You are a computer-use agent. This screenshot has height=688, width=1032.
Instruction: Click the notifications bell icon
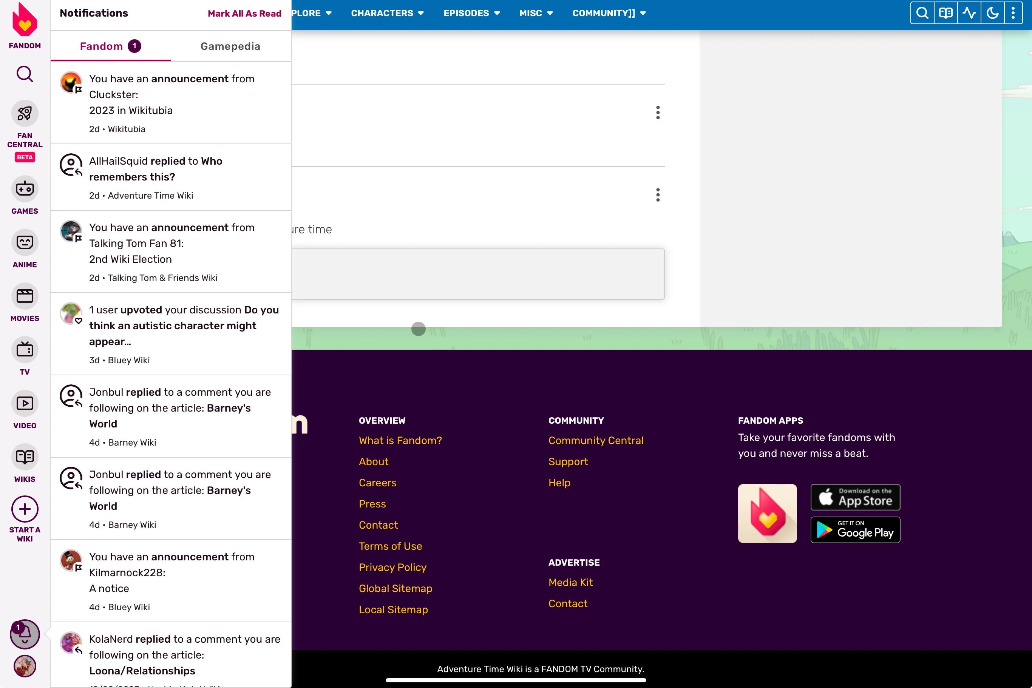(25, 634)
